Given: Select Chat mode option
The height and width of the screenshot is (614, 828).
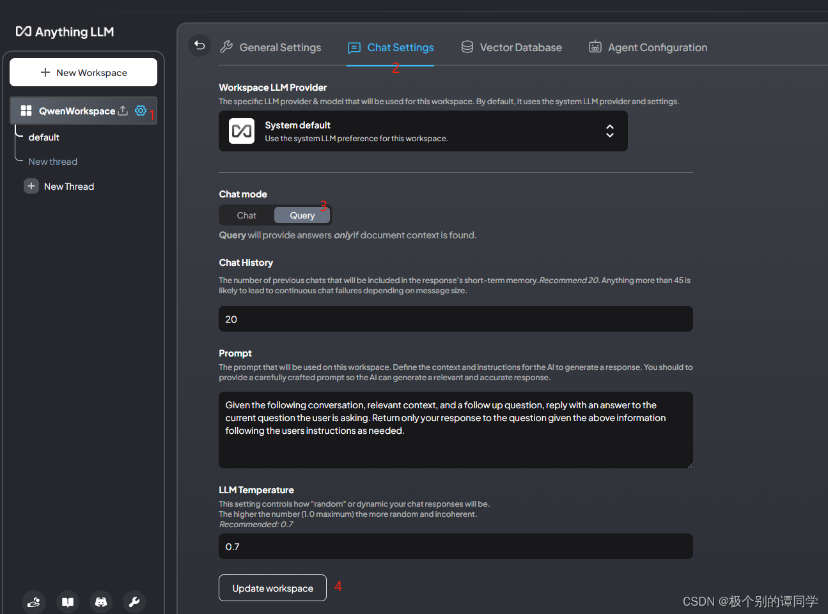Looking at the screenshot, I should (247, 215).
